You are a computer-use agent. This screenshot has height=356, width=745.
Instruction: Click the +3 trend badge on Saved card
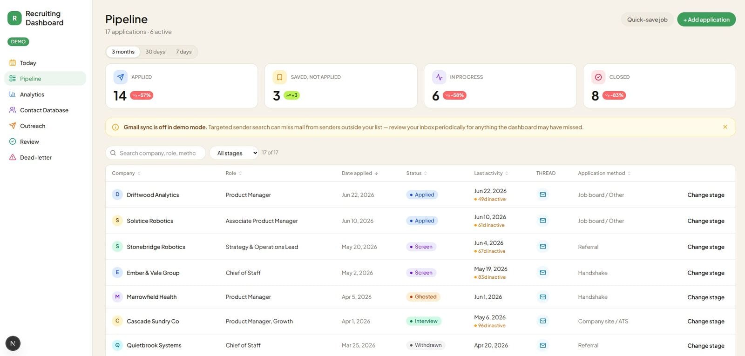(292, 95)
